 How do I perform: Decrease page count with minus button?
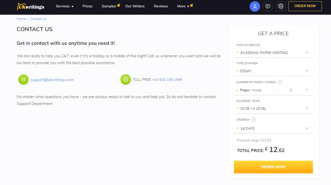pyautogui.click(x=275, y=90)
